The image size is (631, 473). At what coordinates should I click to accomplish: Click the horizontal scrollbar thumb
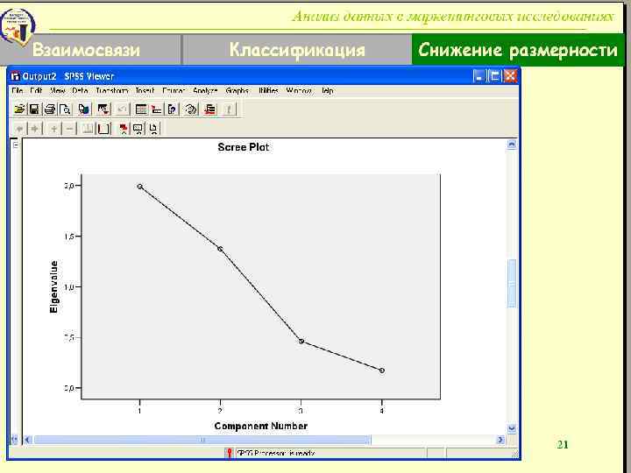coord(202,440)
